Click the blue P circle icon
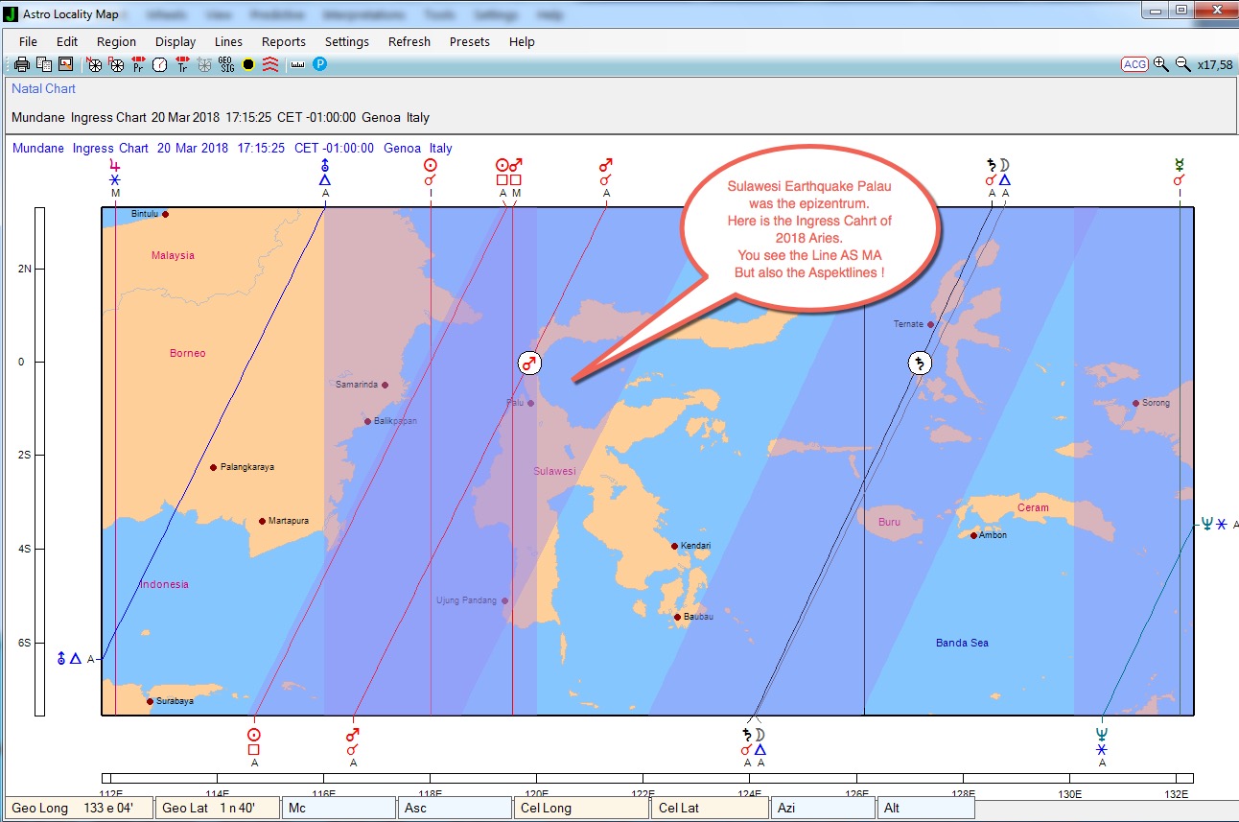This screenshot has width=1239, height=822. [x=320, y=64]
